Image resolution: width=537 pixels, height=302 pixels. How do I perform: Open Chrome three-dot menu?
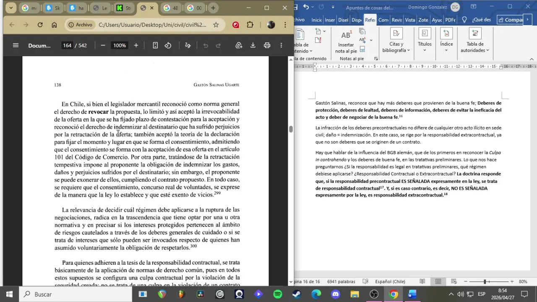click(285, 25)
